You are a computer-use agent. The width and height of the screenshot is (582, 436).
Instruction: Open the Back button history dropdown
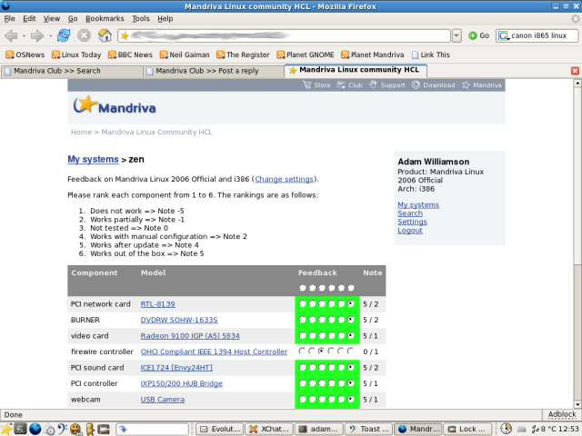(24, 36)
